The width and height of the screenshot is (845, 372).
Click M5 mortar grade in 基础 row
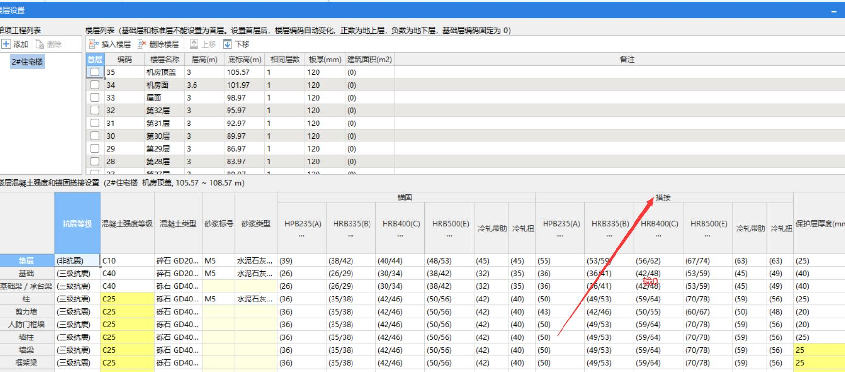(x=219, y=273)
